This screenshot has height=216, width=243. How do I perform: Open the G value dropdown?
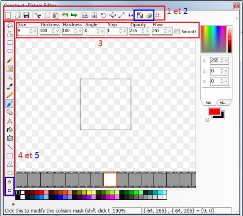[226, 71]
